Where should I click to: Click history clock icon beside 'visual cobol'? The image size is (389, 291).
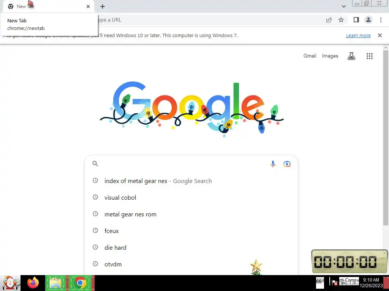95,197
